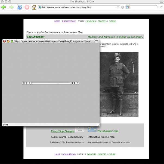Open the QuickTime player options menu arrow
The image size is (164, 164).
tap(78, 83)
